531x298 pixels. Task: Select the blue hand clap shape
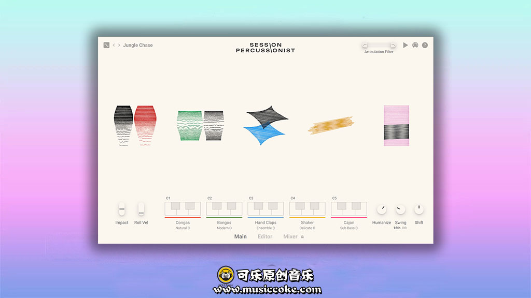pyautogui.click(x=264, y=135)
